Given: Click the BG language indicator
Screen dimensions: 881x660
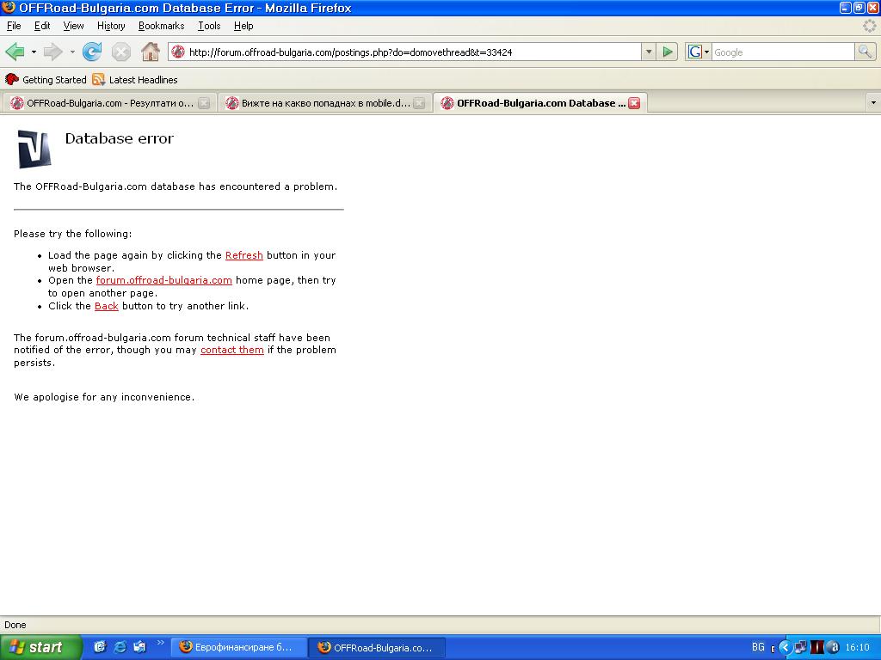Looking at the screenshot, I should tap(758, 647).
